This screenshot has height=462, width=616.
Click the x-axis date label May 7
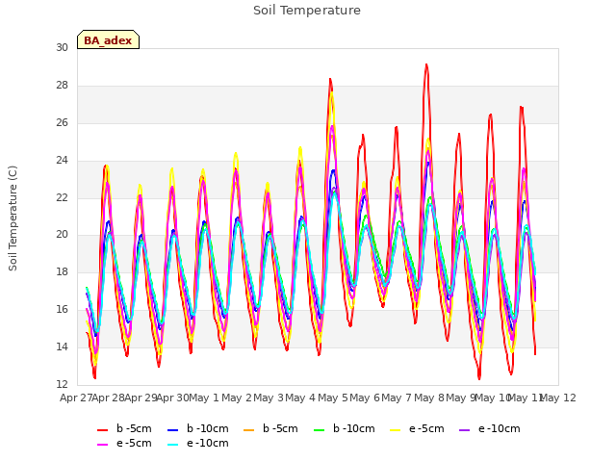click(x=397, y=398)
